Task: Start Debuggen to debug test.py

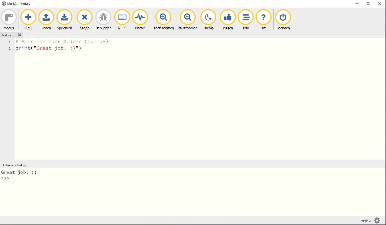Action: click(103, 17)
